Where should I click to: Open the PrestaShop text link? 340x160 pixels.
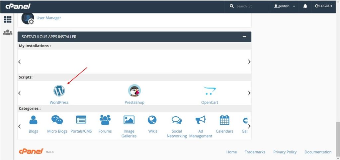(134, 102)
